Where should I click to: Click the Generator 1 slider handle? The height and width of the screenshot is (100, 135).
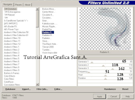click(92, 62)
